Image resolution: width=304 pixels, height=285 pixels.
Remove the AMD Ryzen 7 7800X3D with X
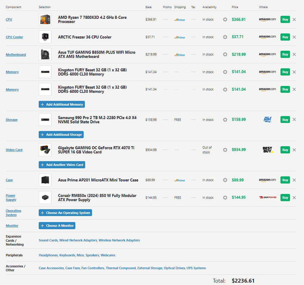click(294, 19)
